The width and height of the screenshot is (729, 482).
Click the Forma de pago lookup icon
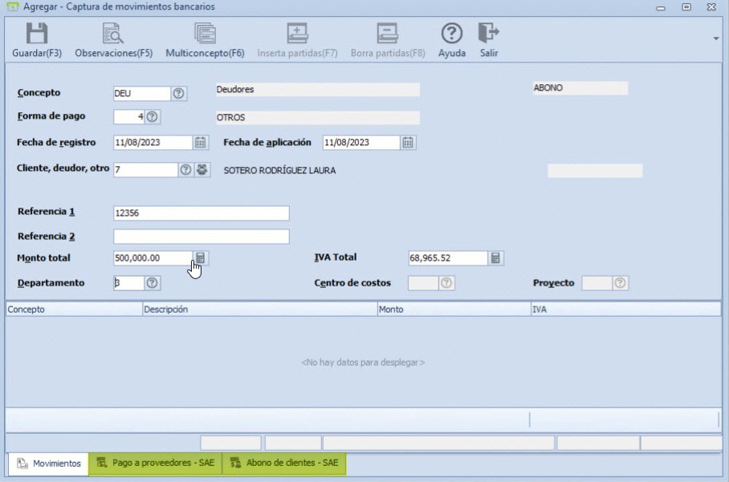point(153,117)
